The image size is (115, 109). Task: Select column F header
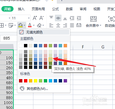point(83,47)
